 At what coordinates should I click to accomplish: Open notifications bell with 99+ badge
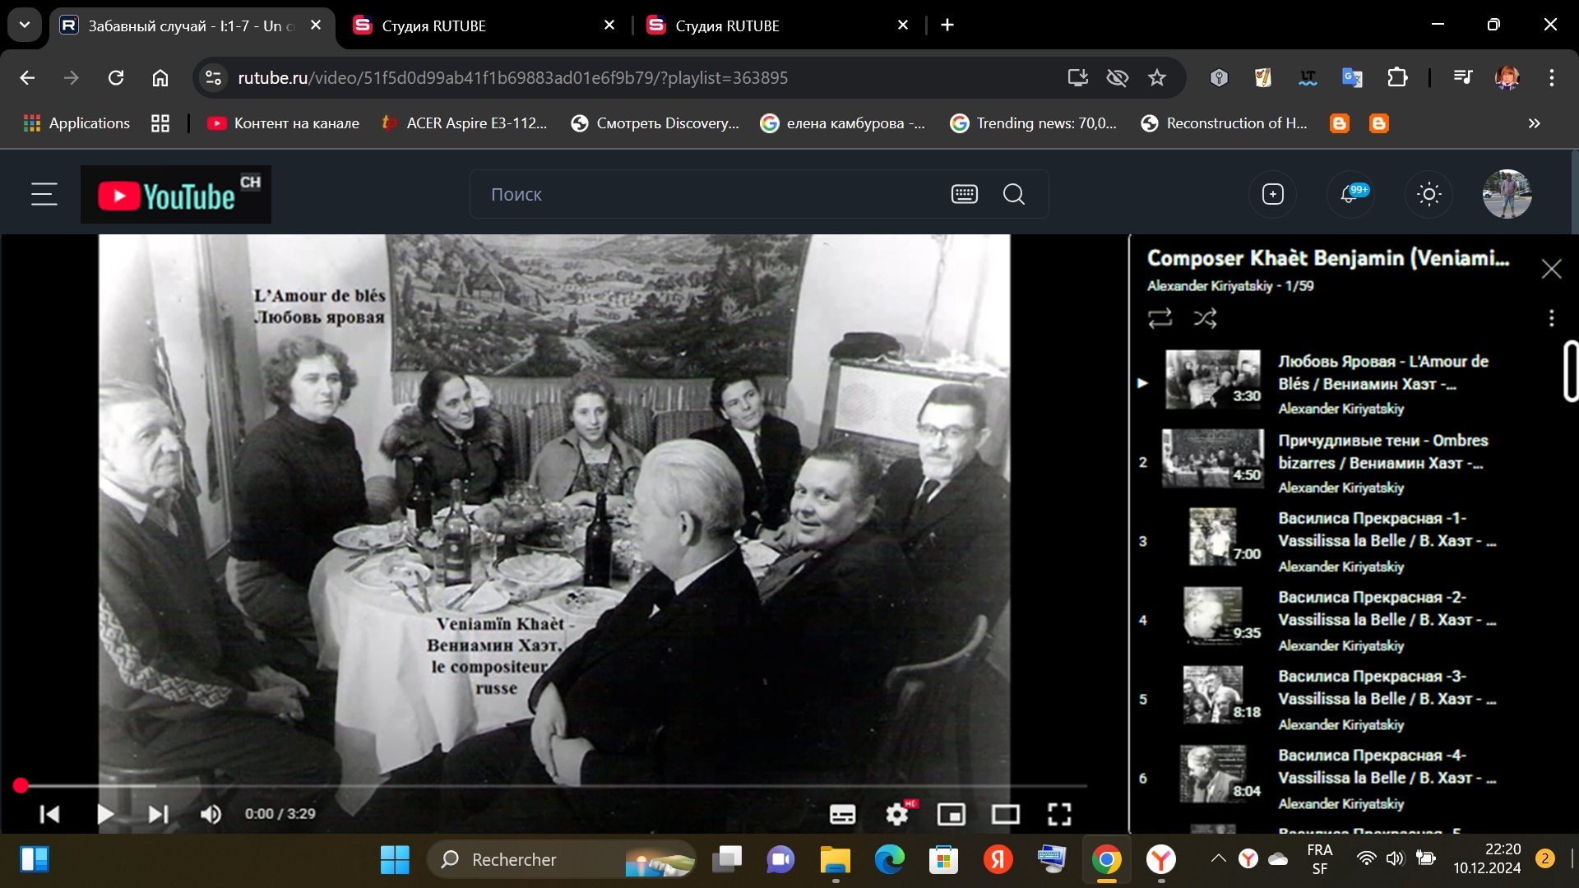pos(1350,195)
